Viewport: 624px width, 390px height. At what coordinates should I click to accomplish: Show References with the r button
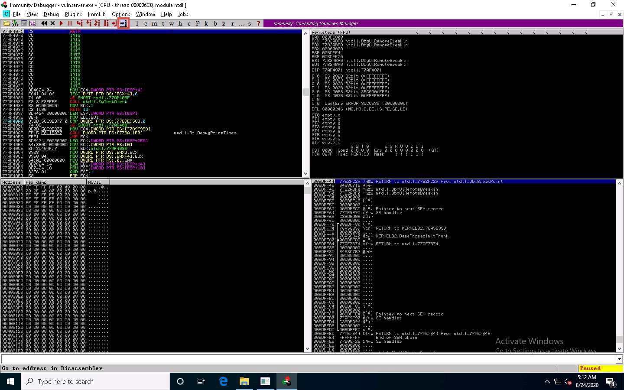[232, 23]
